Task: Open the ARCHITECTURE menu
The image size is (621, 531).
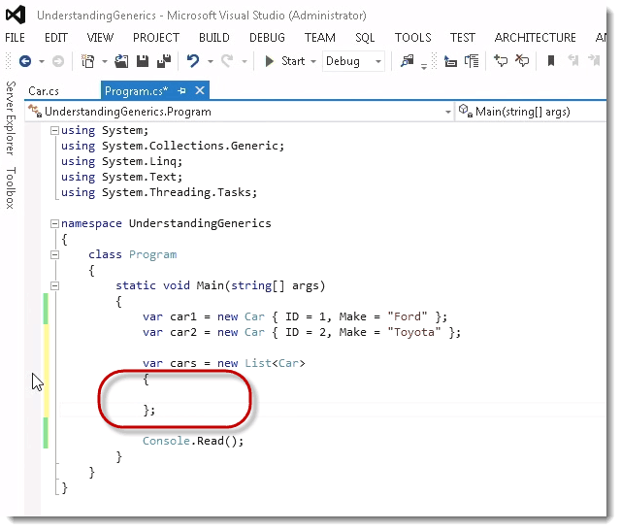Action: pos(535,38)
